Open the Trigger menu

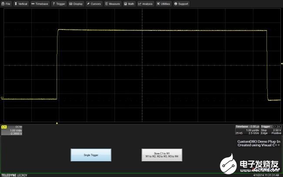[59, 4]
